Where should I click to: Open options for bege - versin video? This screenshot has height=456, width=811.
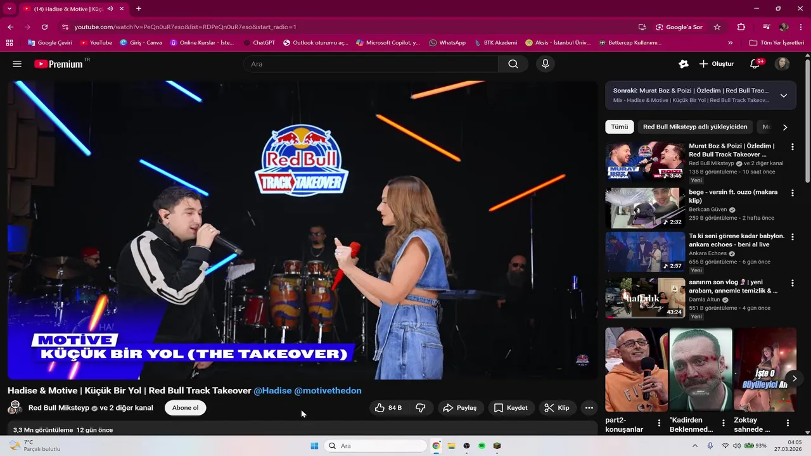tap(792, 193)
